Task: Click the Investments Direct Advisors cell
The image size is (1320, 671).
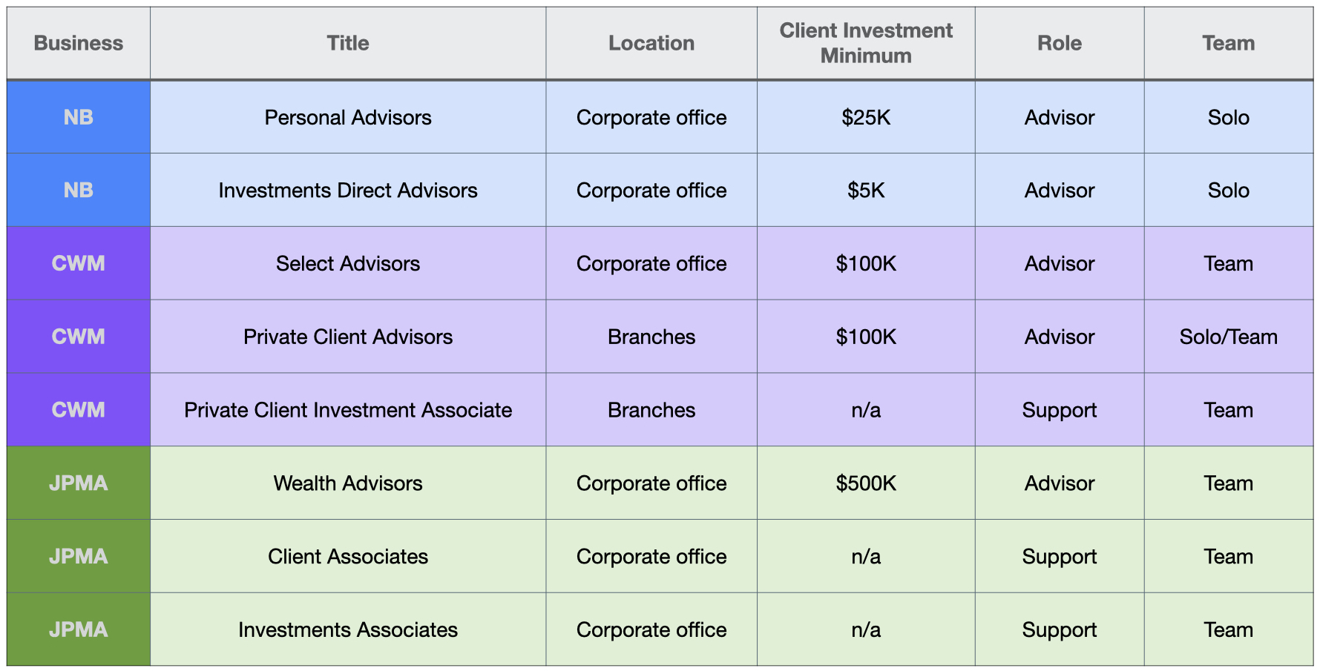Action: click(348, 191)
